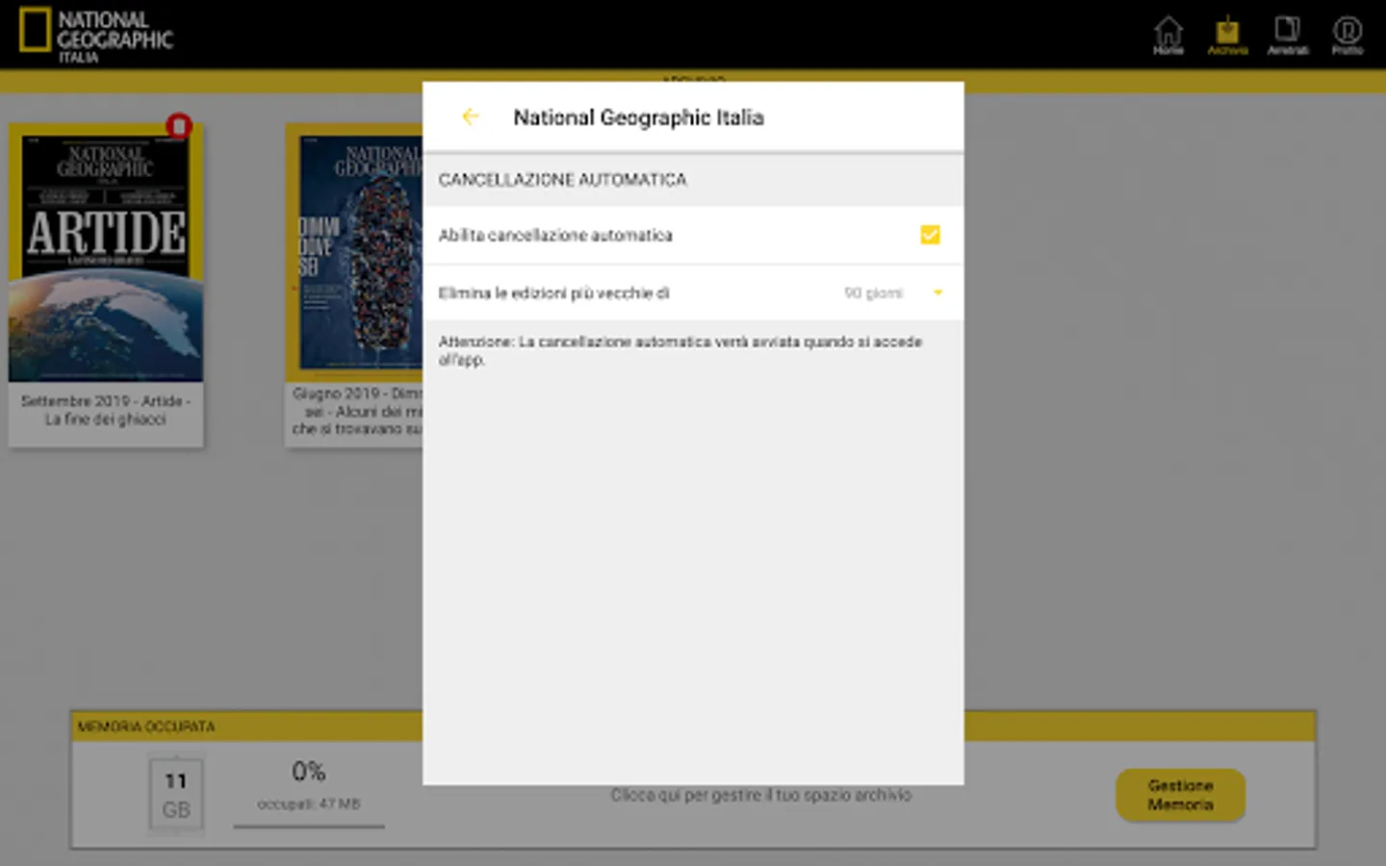
Task: Click 'Settembre 2019 - Artide' caption
Action: [x=106, y=410]
